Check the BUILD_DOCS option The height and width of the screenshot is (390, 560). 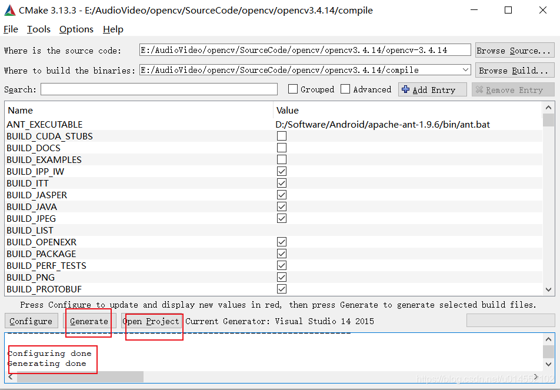[282, 148]
